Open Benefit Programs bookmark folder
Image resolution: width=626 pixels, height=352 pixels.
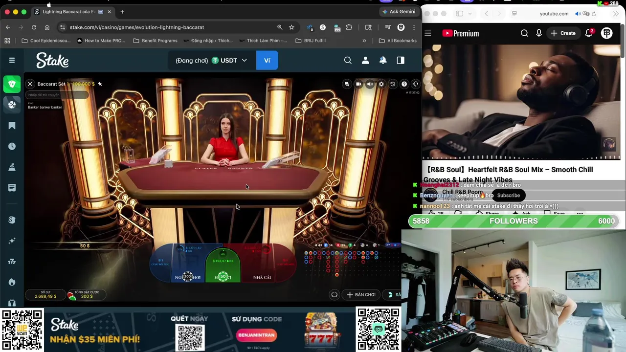click(x=155, y=41)
